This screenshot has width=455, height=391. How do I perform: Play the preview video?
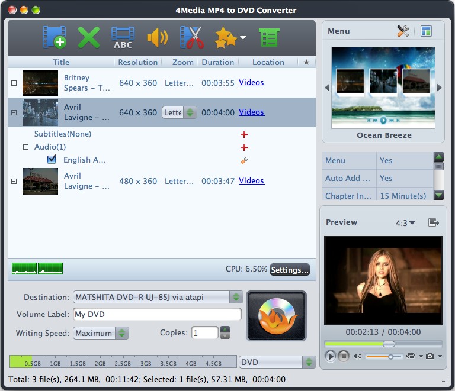pos(330,356)
